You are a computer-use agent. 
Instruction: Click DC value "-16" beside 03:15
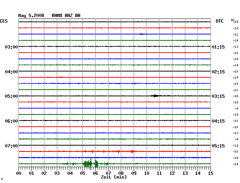click(236, 96)
